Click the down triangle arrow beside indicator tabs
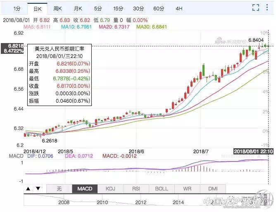Viewport: 276px width, 212px height. pyautogui.click(x=38, y=189)
